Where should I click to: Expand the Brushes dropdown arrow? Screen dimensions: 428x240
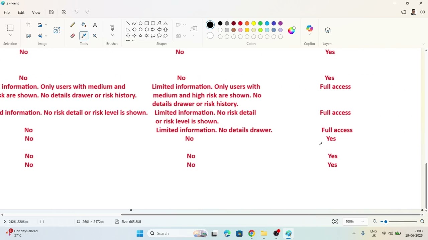pos(112,35)
